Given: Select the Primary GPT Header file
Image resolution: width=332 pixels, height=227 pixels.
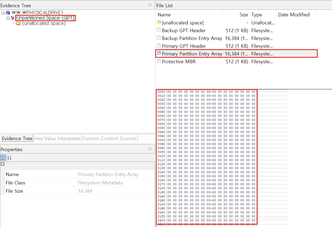Looking at the screenshot, I should tap(184, 46).
